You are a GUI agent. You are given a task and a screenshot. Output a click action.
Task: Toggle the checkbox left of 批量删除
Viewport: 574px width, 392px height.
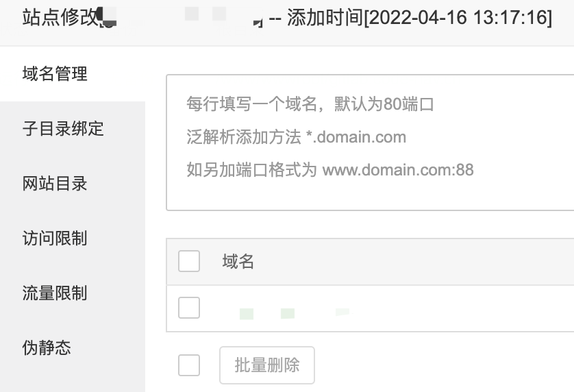[189, 365]
